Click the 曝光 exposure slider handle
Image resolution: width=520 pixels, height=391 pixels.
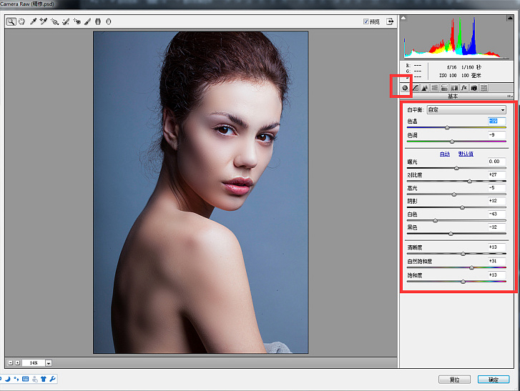[x=457, y=168]
